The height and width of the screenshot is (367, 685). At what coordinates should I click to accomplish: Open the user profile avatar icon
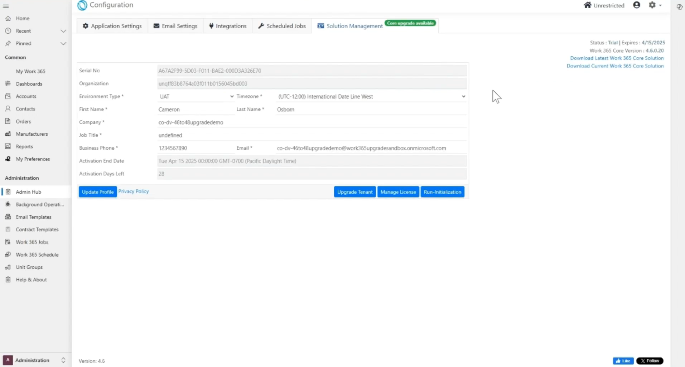(637, 5)
